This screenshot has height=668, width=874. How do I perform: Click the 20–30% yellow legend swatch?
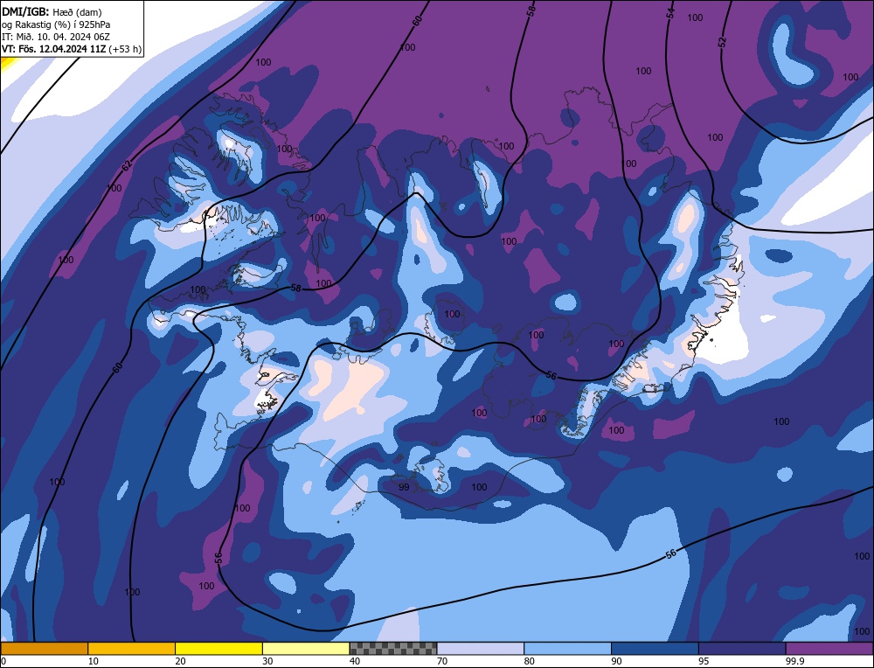pos(218,648)
